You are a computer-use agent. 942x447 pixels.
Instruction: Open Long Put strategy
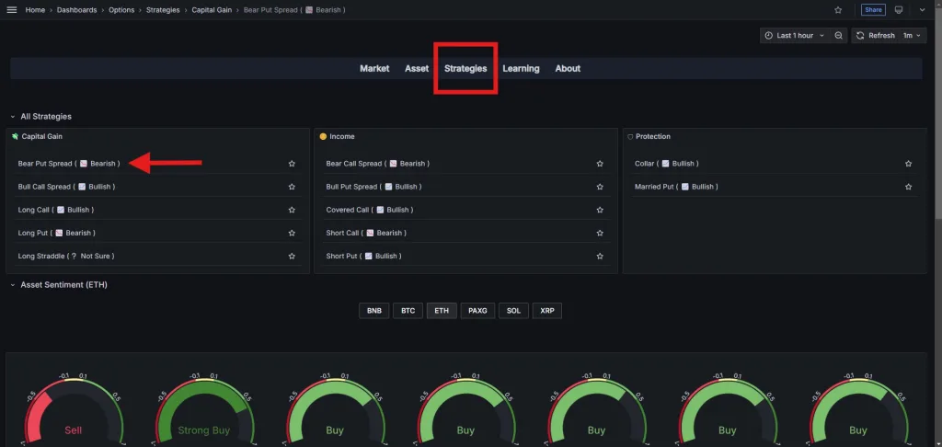(x=56, y=233)
